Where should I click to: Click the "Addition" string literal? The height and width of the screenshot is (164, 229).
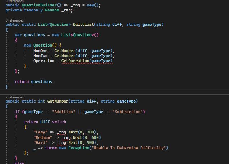[x=64, y=112]
